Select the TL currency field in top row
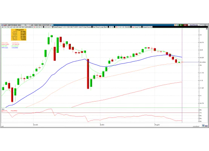Viewport: 209px width, 151px height. (26, 25)
